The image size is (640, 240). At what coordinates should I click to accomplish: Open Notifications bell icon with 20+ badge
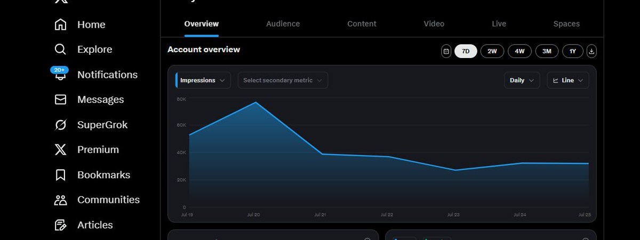pos(60,75)
